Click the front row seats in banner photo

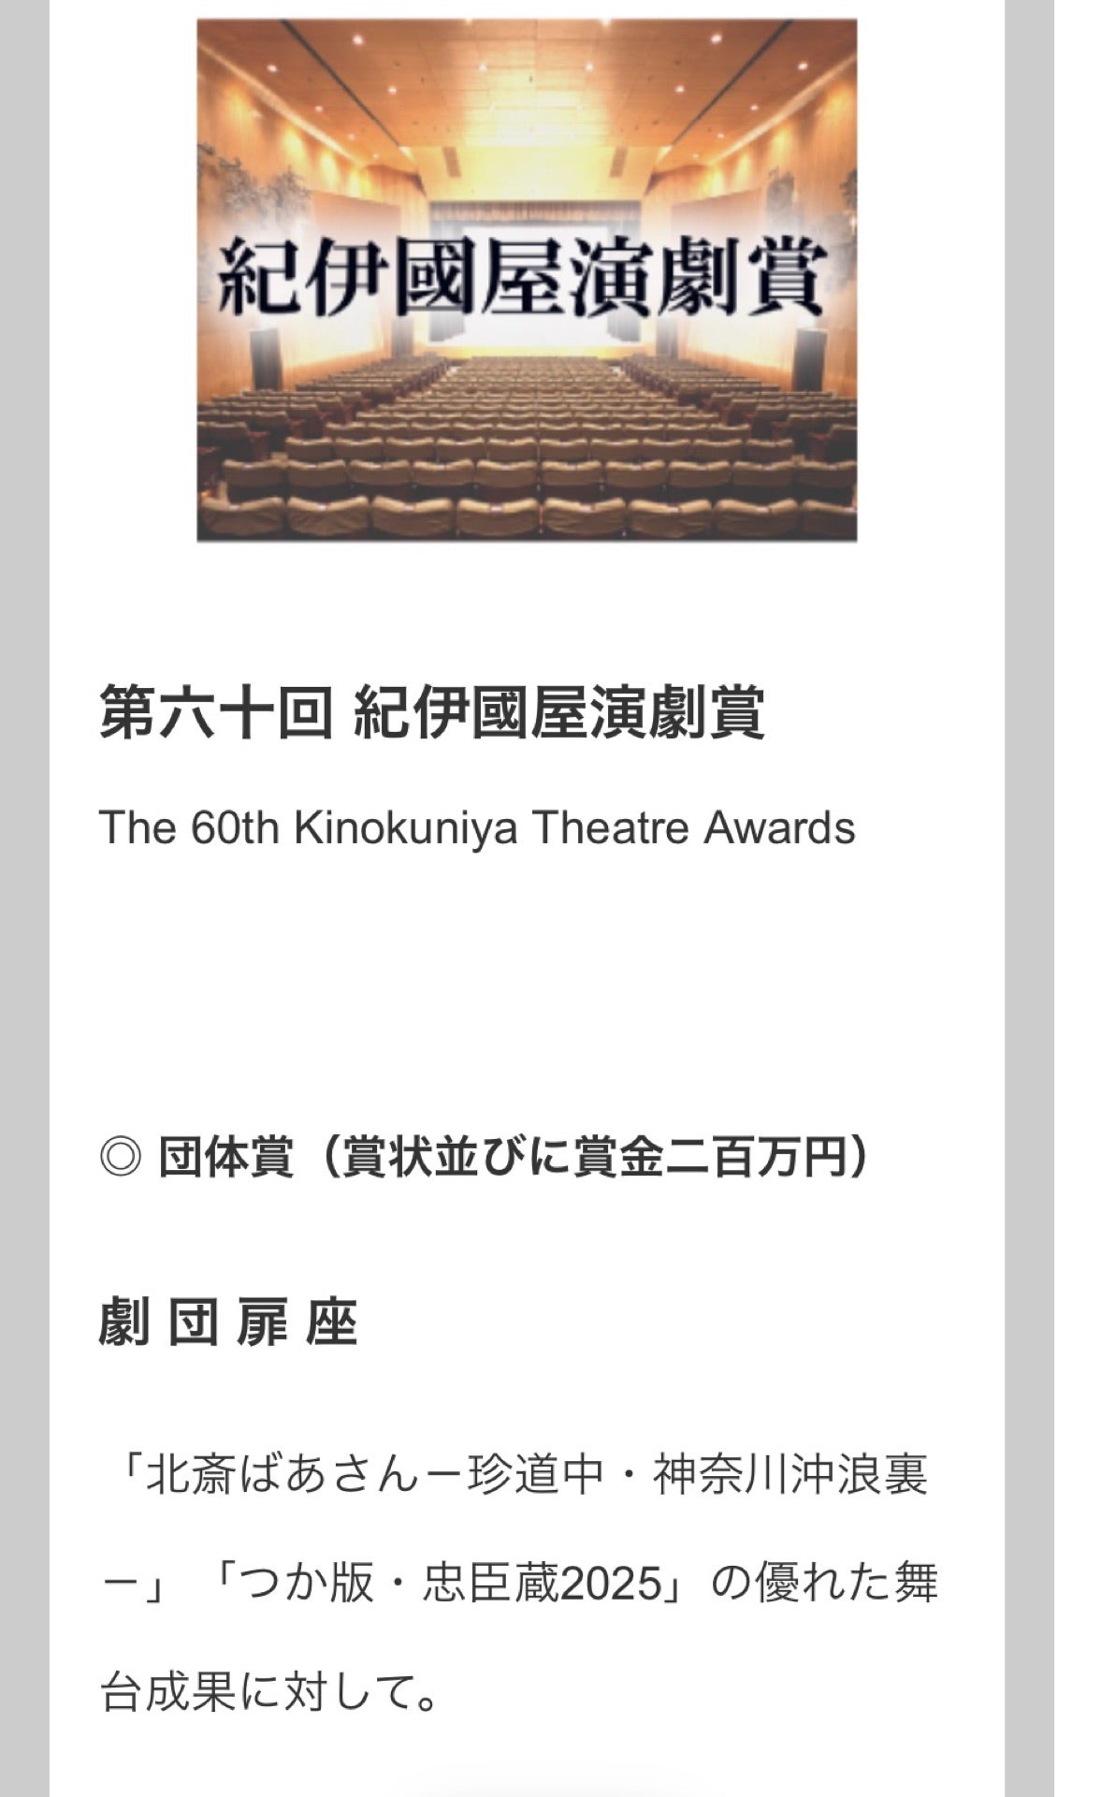[x=526, y=510]
